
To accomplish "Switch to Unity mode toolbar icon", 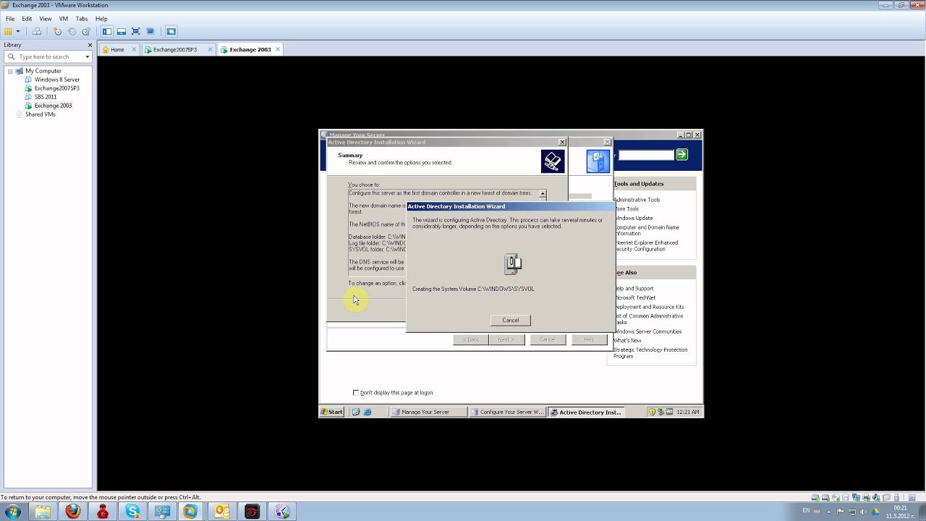I will click(x=150, y=31).
